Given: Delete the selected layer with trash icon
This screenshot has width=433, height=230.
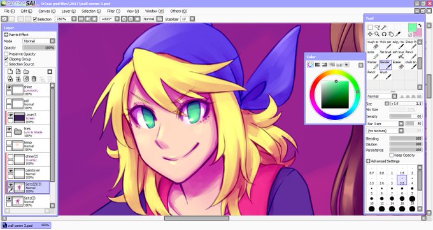Looking at the screenshot, I should point(34,79).
